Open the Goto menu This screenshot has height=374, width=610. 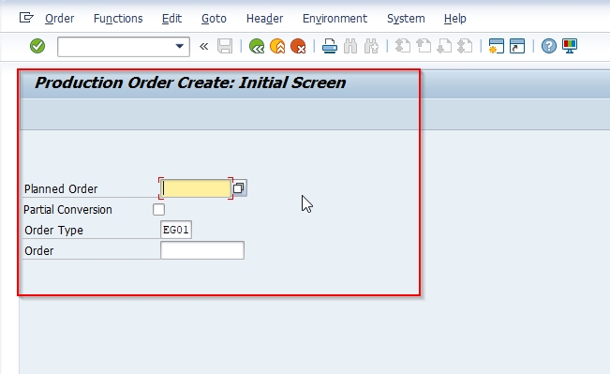click(x=214, y=19)
